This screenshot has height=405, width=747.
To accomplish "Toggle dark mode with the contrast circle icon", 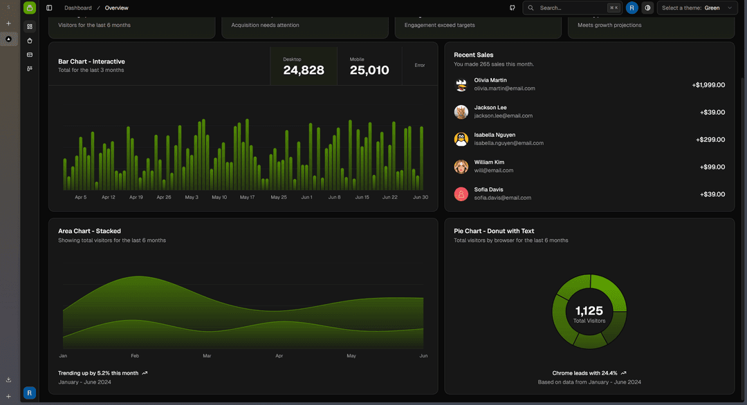I will (647, 8).
